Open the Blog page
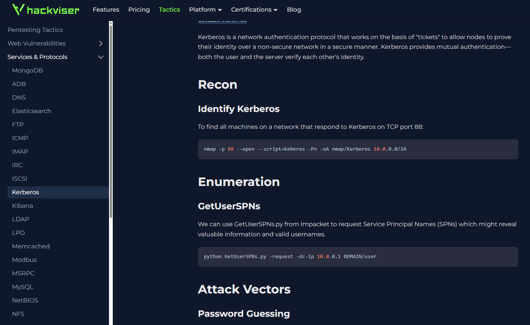The image size is (530, 325). click(294, 9)
